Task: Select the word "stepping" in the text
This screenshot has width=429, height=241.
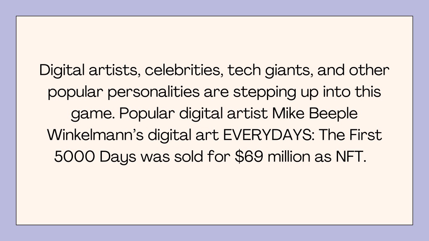Action: pos(265,92)
